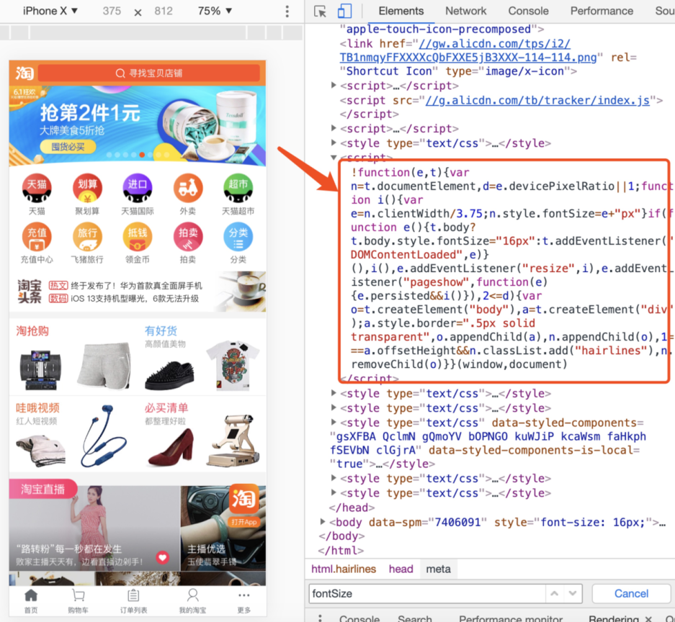Viewport: 675px width, 622px height.
Task: Tap the blue earphones product thumbnail
Action: (104, 436)
